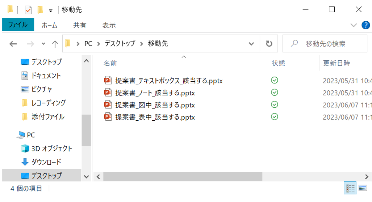This screenshot has height=202, width=372.
Task: Click the navigation pane scroll down arrow
Action: pyautogui.click(x=86, y=177)
